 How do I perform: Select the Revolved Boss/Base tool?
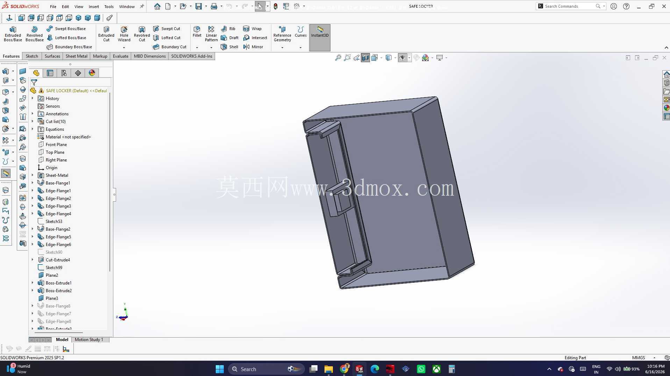34,34
